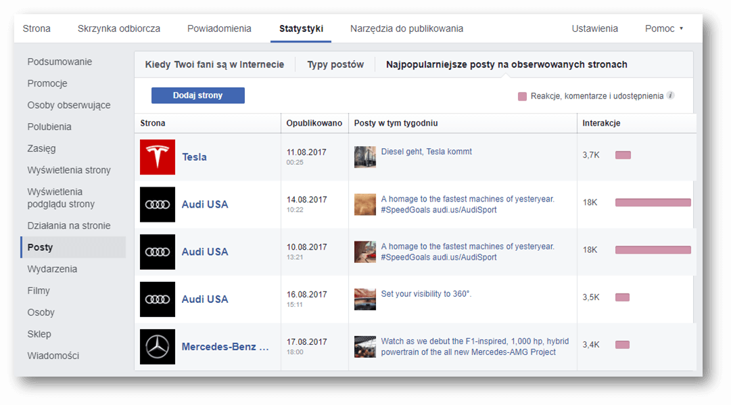Open Audi USA link in 16.08.2017 row

205,300
